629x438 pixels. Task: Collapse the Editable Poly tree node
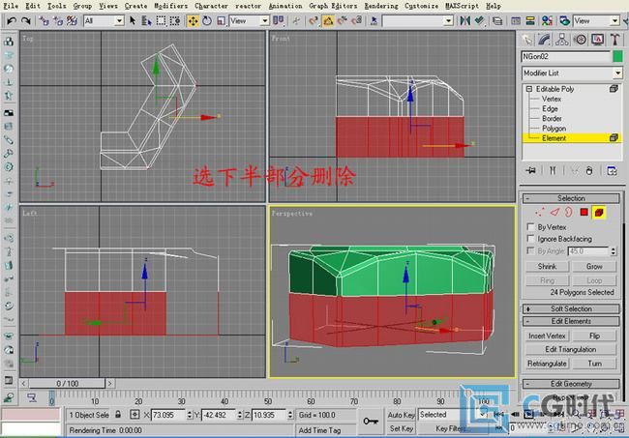(529, 89)
